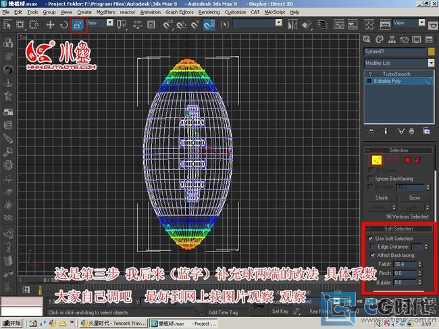Click the Pinch spinner arrows
Viewport: 439px width, 329px height.
point(419,273)
